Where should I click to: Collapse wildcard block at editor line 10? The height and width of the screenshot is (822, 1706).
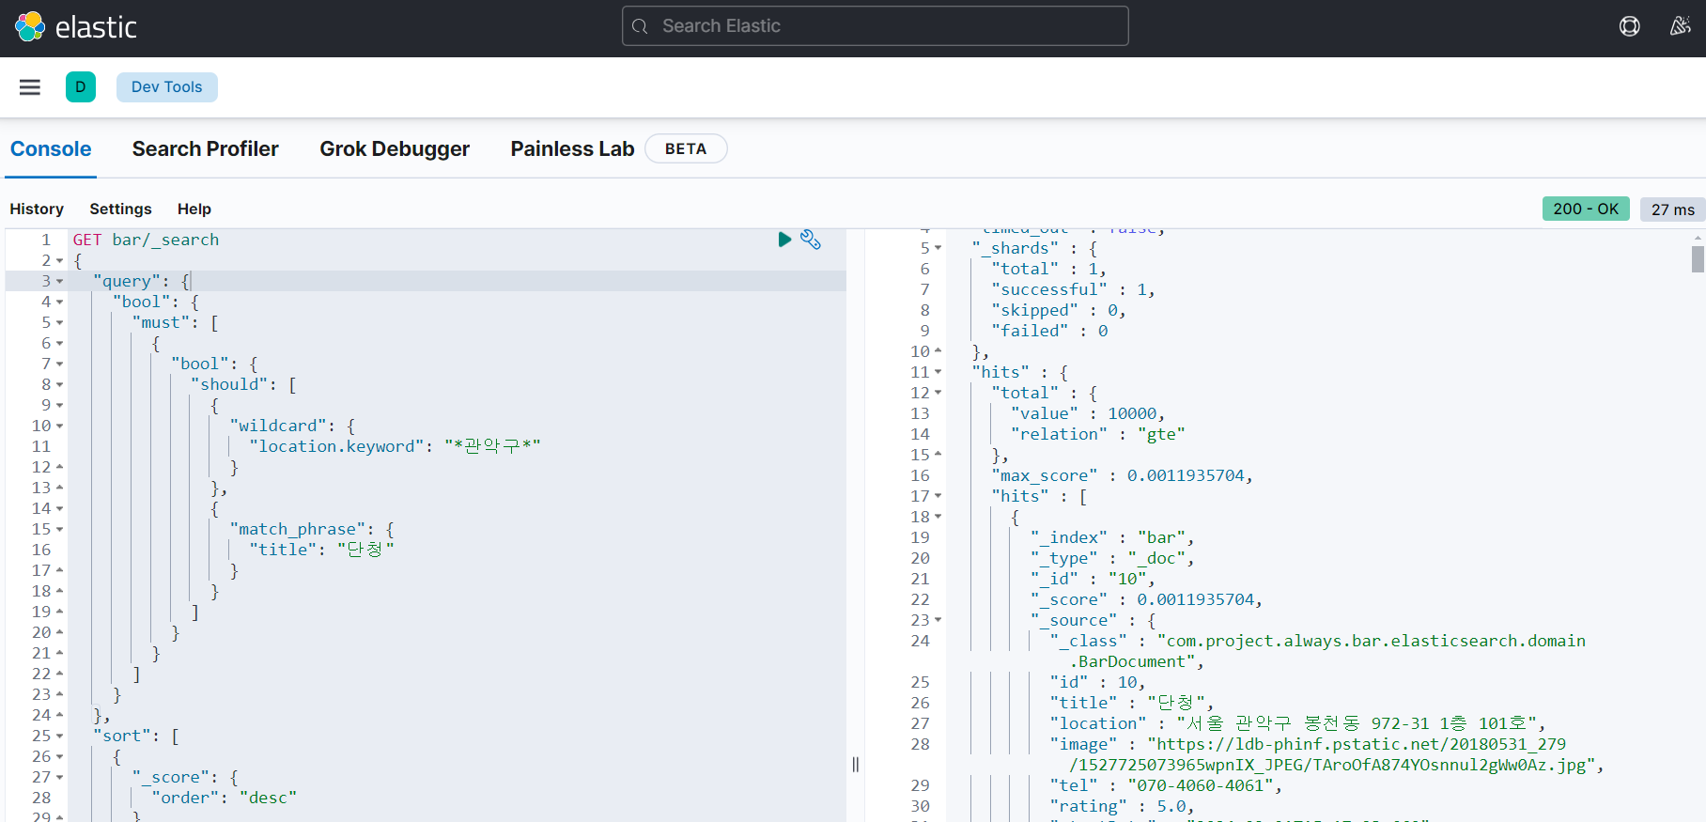click(60, 426)
